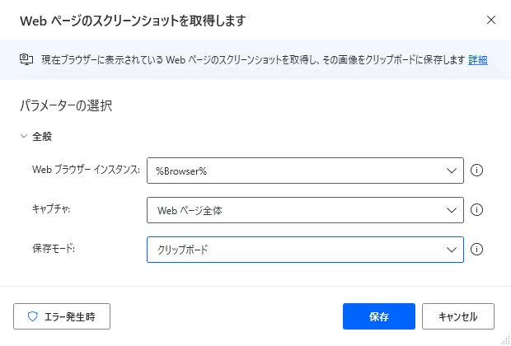Click the screenshot action icon in description banner

26,59
